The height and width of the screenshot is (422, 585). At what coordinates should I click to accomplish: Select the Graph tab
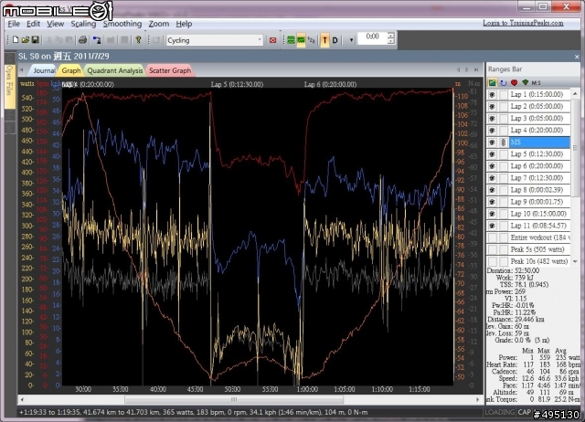(71, 70)
